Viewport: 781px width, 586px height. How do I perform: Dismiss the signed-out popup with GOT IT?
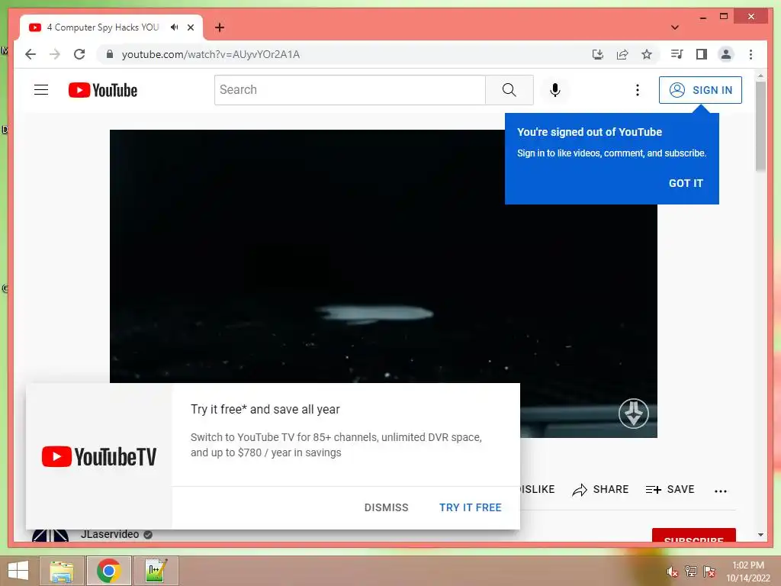[686, 183]
